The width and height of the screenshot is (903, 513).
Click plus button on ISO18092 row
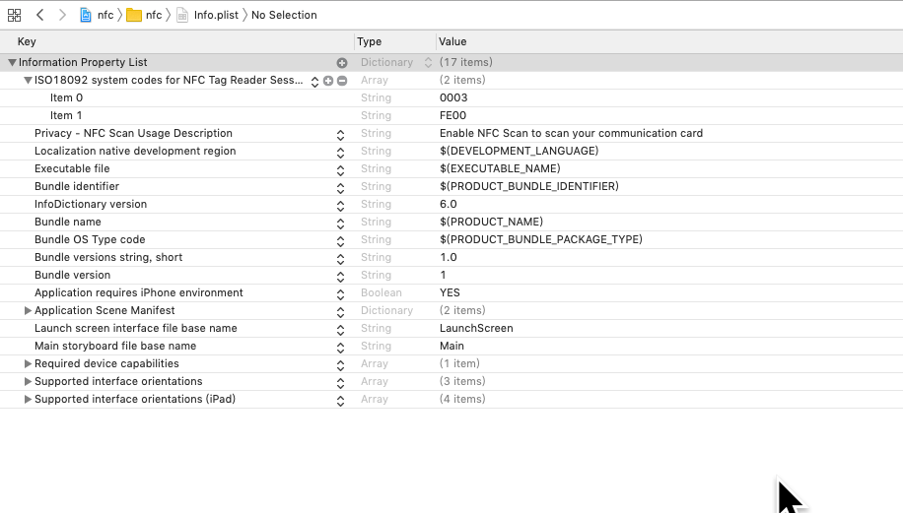tap(328, 81)
